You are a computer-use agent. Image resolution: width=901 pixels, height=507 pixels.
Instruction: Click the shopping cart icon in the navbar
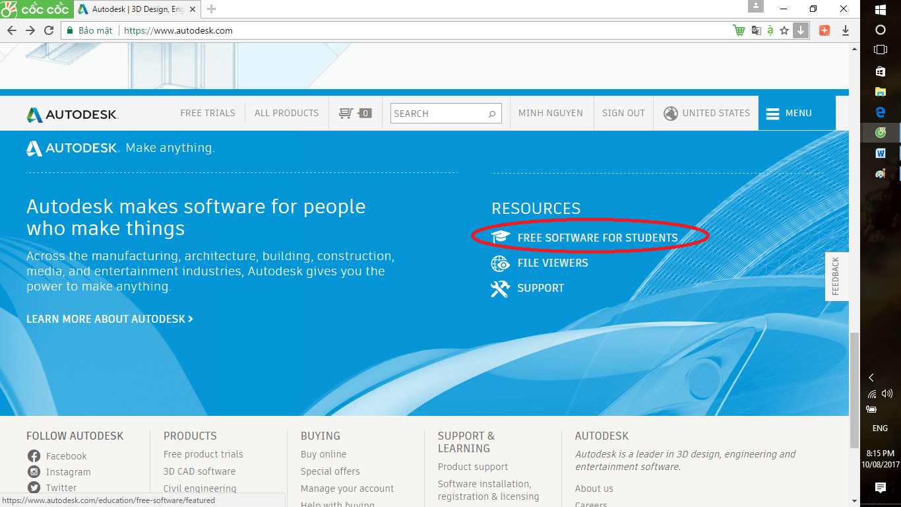point(346,113)
